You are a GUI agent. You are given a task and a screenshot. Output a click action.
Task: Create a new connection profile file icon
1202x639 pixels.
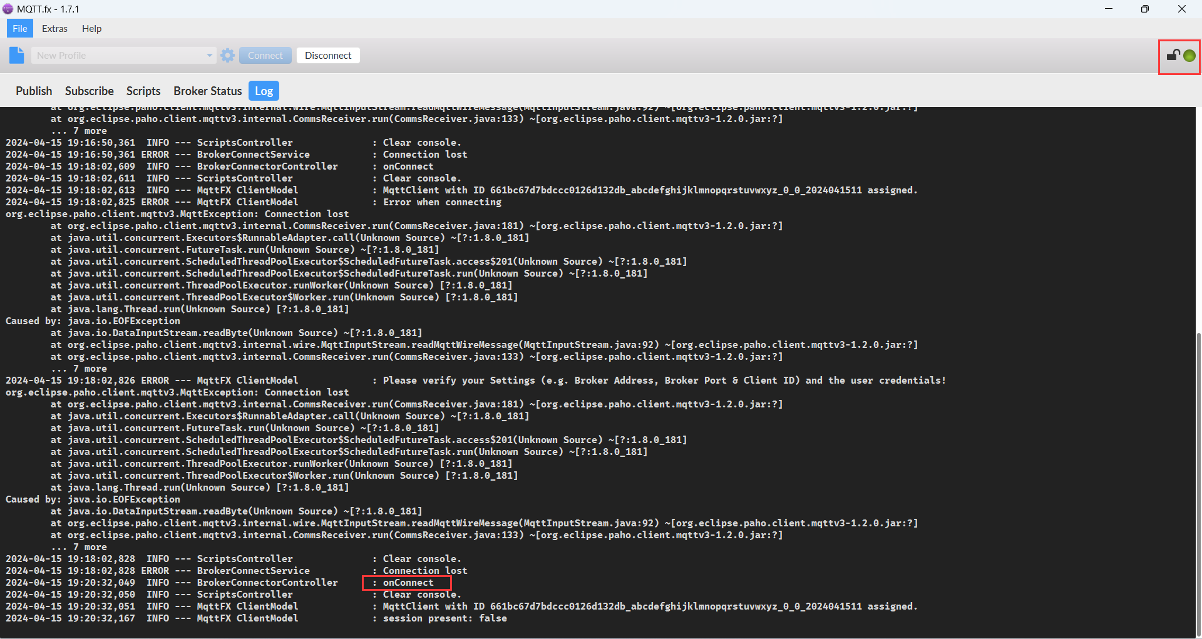[17, 55]
